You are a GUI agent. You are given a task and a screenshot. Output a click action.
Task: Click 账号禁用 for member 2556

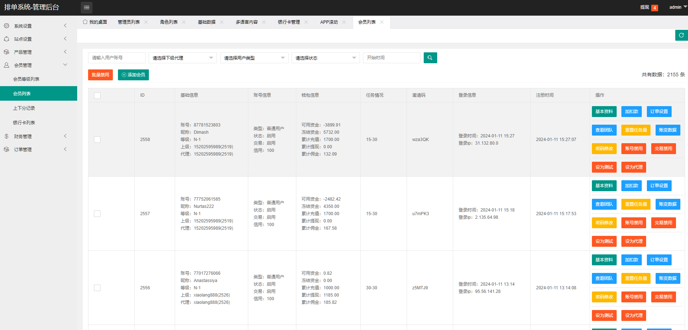tap(633, 297)
